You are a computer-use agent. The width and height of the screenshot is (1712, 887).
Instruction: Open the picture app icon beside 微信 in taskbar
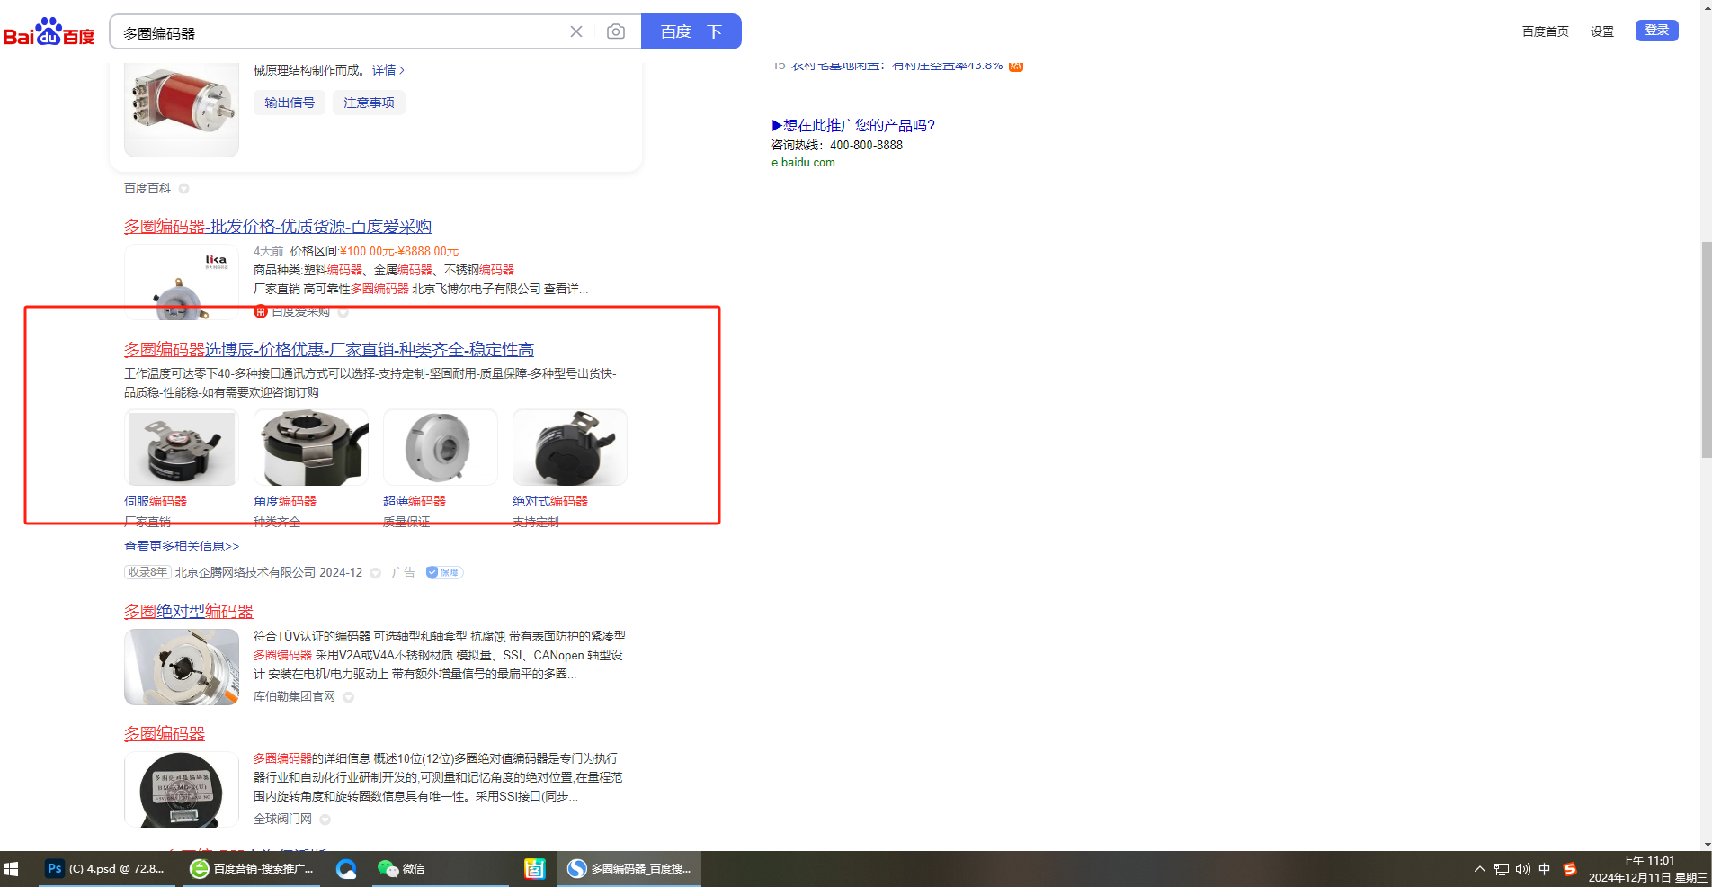(x=535, y=869)
